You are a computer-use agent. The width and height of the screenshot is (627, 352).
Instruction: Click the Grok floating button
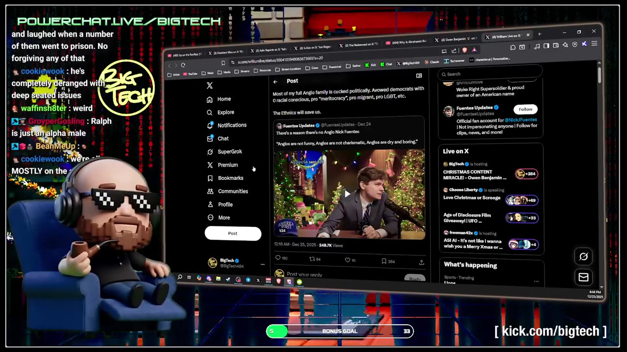583,256
